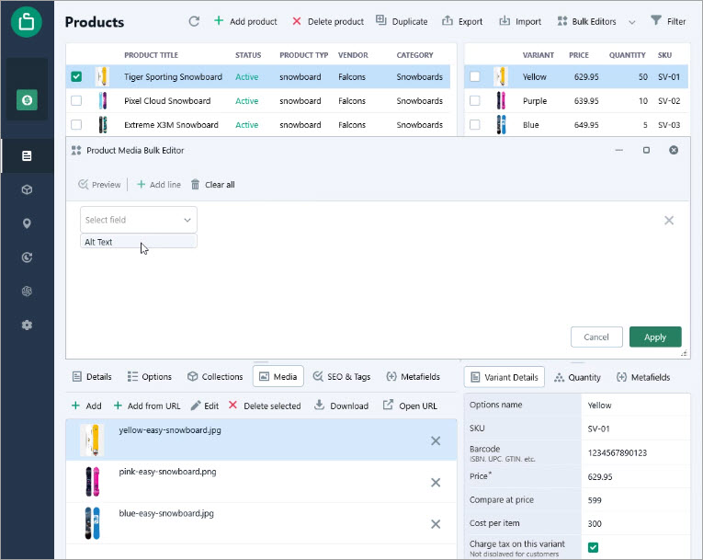This screenshot has height=560, width=703.
Task: Switch to the Options tab
Action: coord(149,376)
